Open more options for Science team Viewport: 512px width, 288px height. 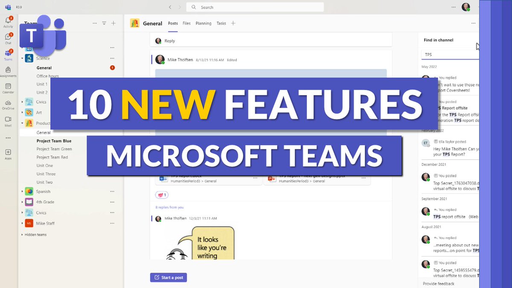point(112,58)
